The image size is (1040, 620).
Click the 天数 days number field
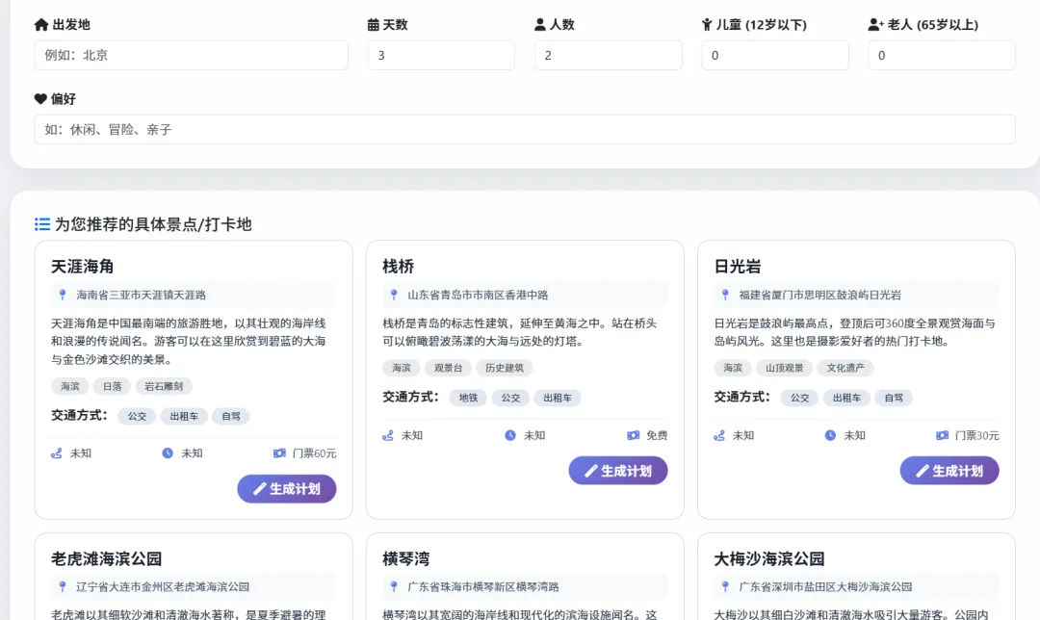tap(441, 55)
